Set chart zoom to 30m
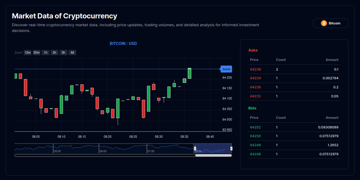 (37, 52)
